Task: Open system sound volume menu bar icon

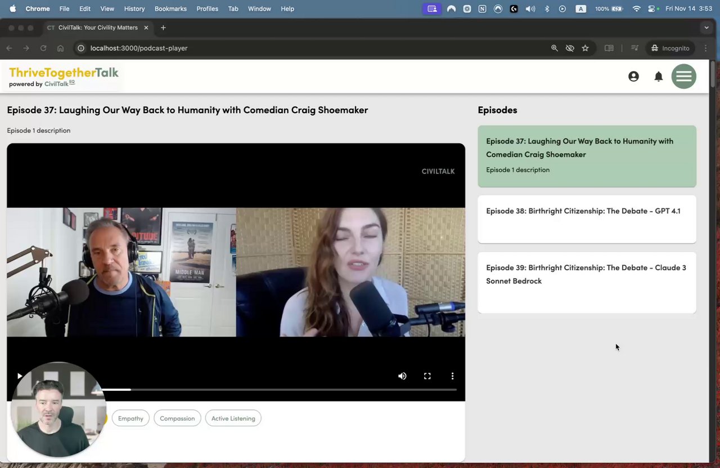Action: click(x=530, y=8)
